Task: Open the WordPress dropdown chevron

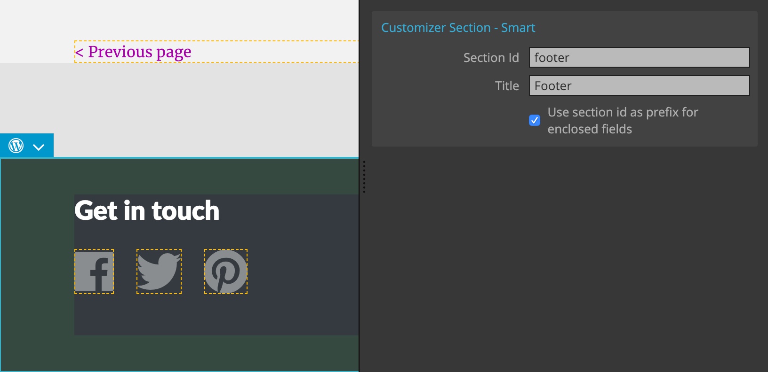Action: (39, 147)
